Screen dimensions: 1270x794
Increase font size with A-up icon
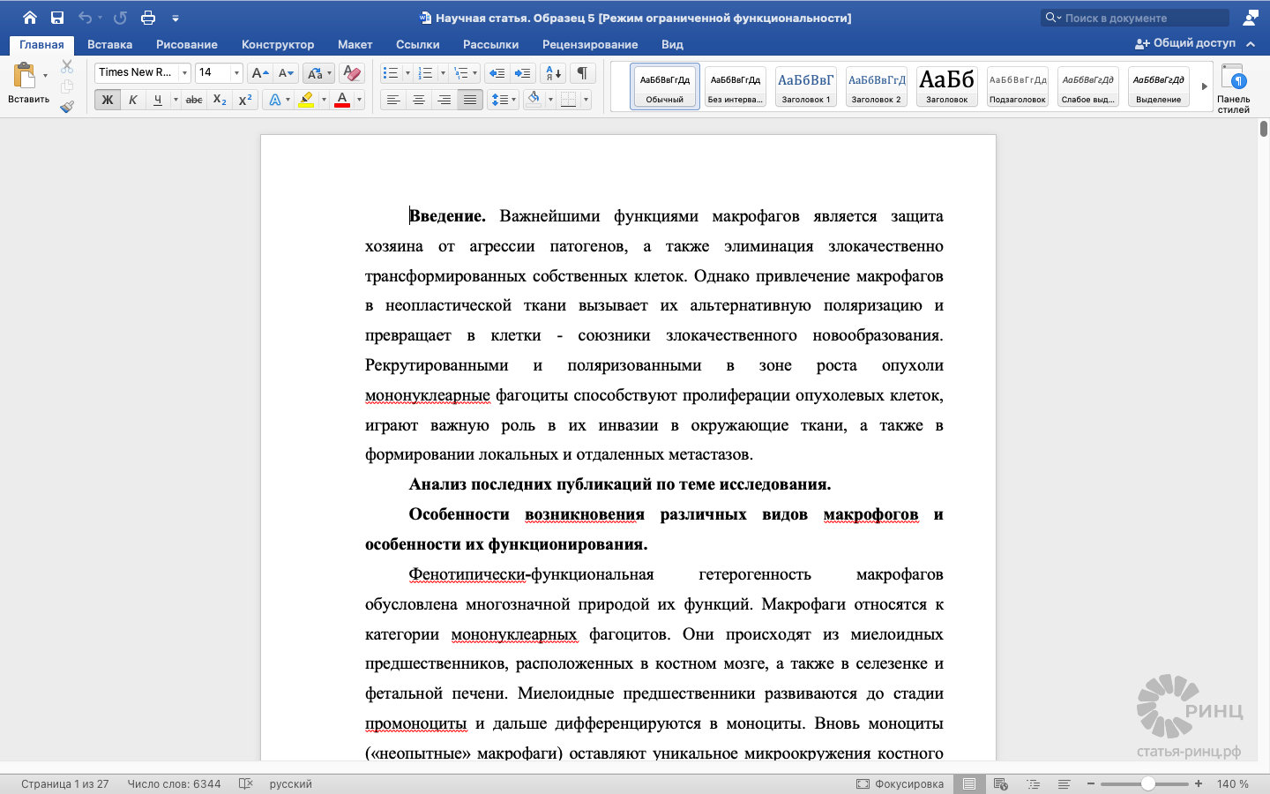(x=259, y=73)
